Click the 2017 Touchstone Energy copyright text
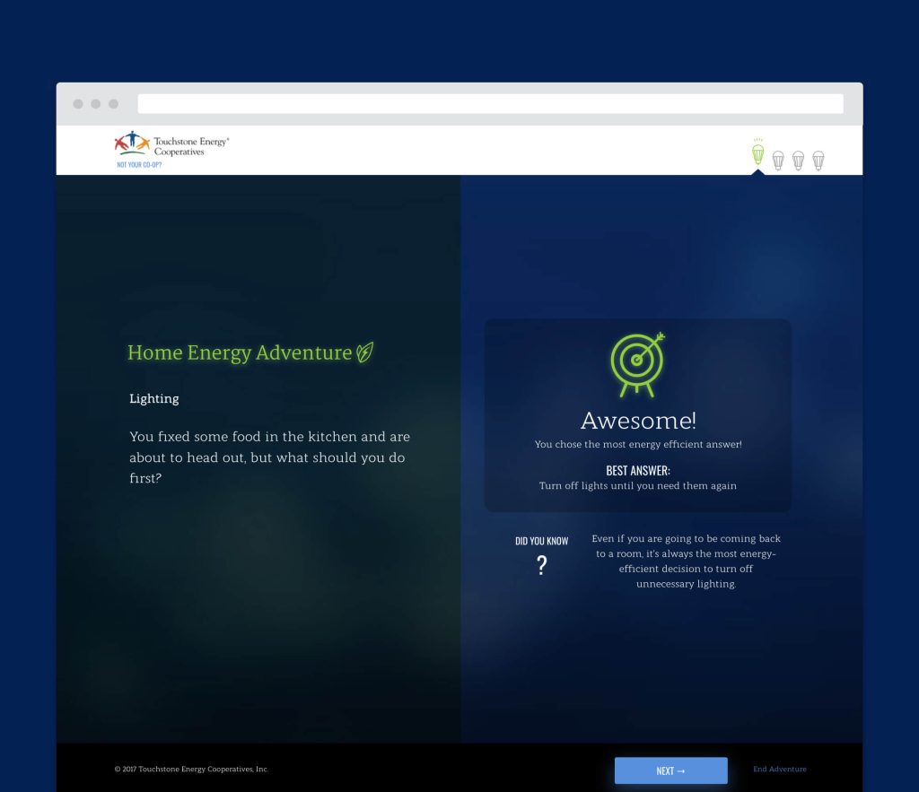 coord(191,770)
